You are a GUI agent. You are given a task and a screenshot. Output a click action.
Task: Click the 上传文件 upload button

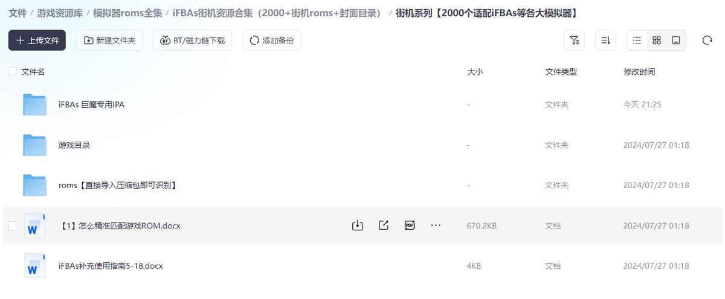click(37, 40)
